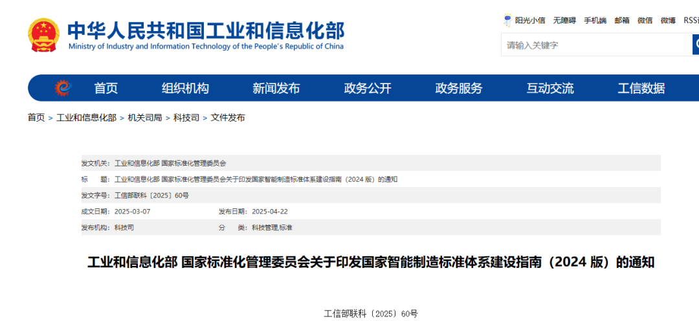
Task: Click the red swirl icon in navigation bar
Action: pos(63,88)
